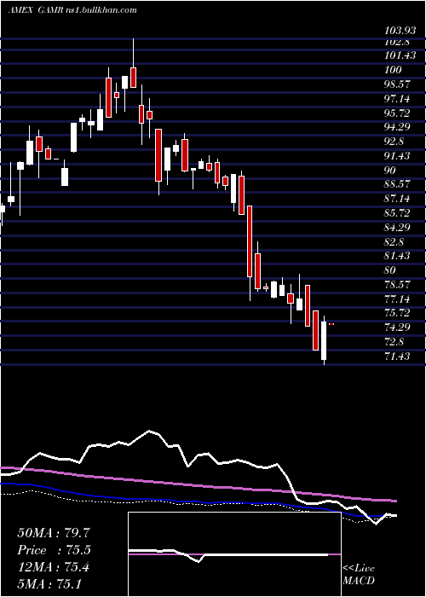Click the 81.43 price axis label

[x=398, y=256]
